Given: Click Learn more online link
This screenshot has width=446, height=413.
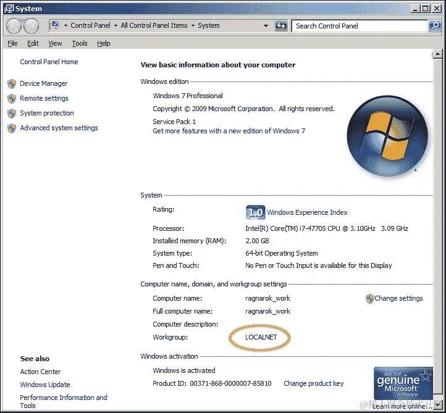Looking at the screenshot, I should [402, 406].
